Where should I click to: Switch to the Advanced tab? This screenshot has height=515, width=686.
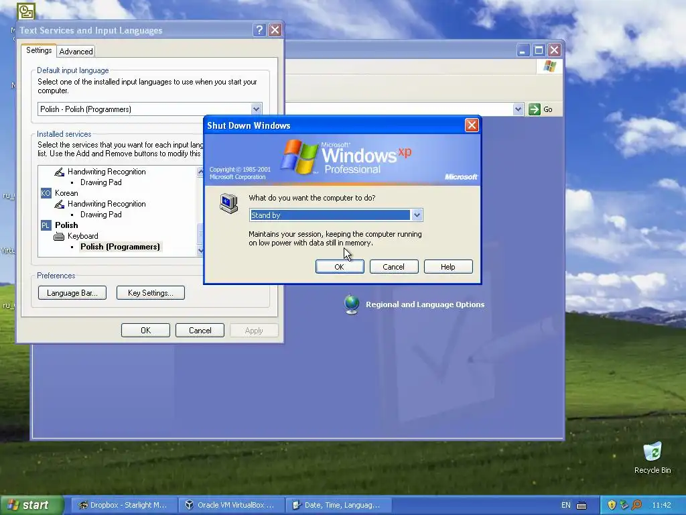pyautogui.click(x=76, y=51)
